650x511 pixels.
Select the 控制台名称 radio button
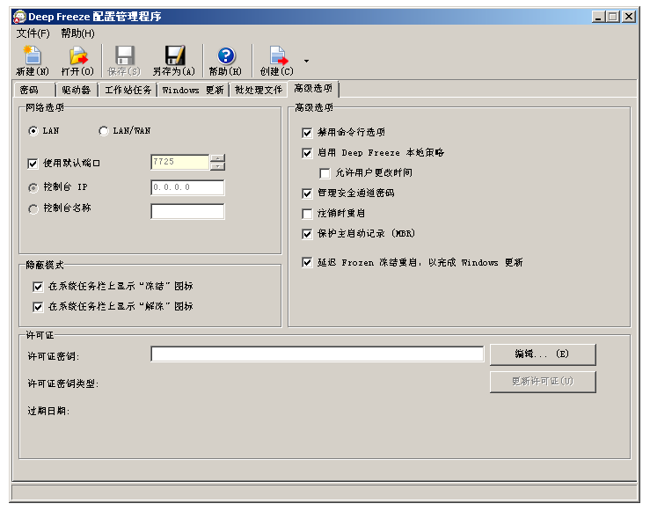click(33, 209)
